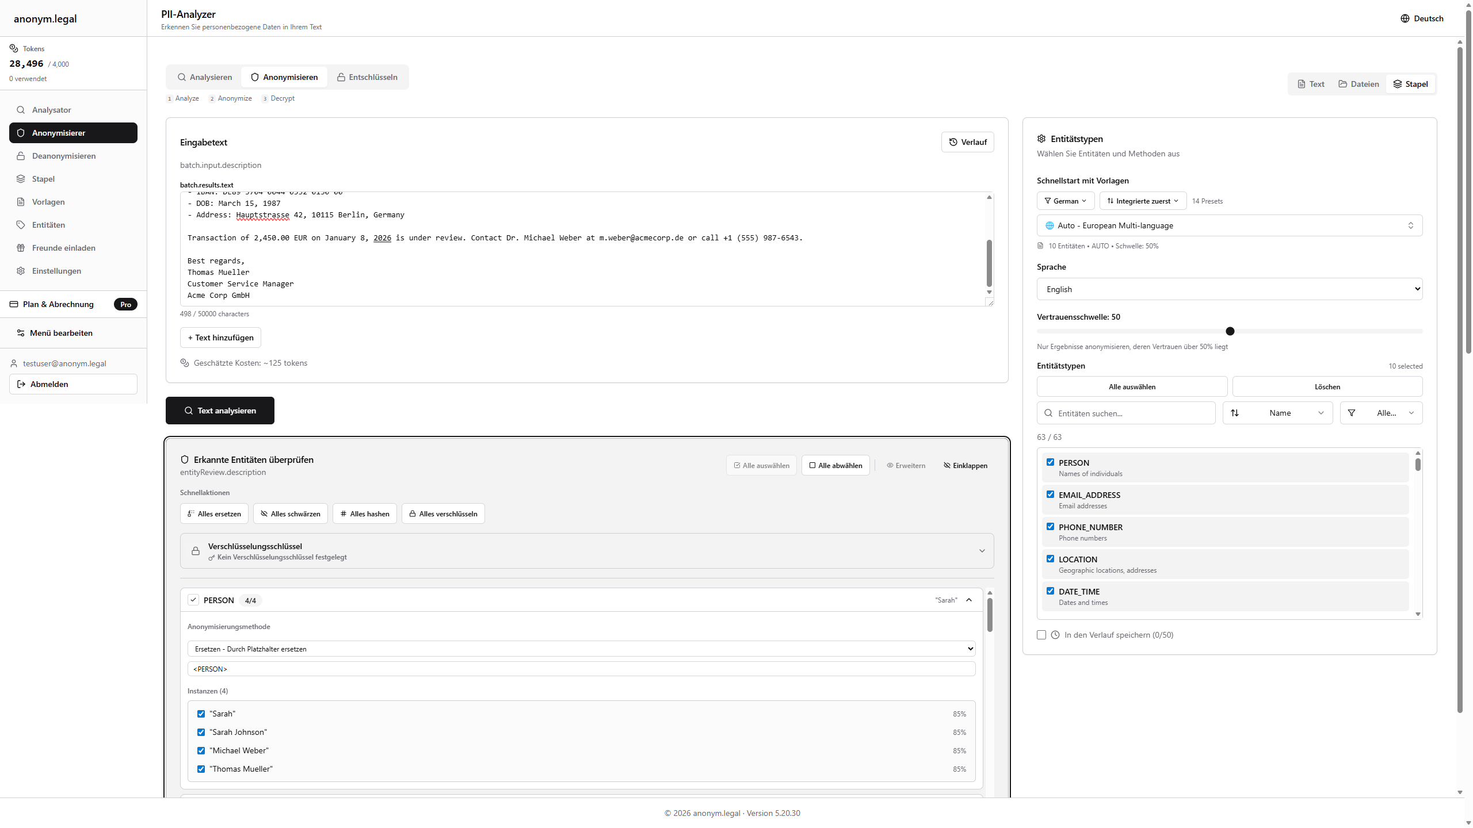
Task: Open the Auto - European Multi-language preset selector
Action: point(1229,225)
